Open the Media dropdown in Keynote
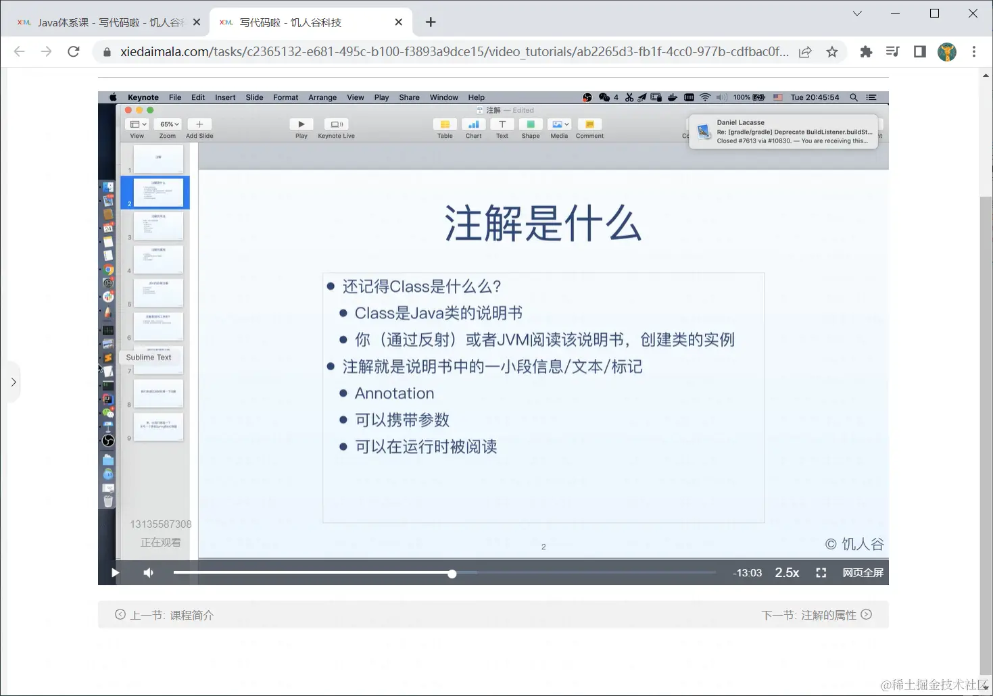993x696 pixels. click(x=560, y=124)
